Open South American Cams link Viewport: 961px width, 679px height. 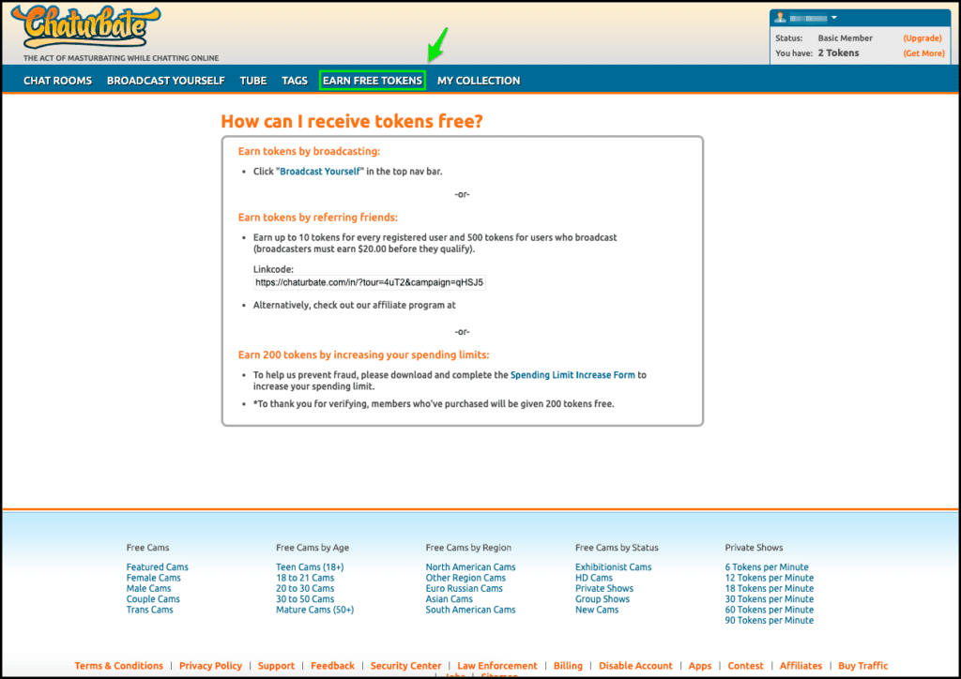(471, 610)
